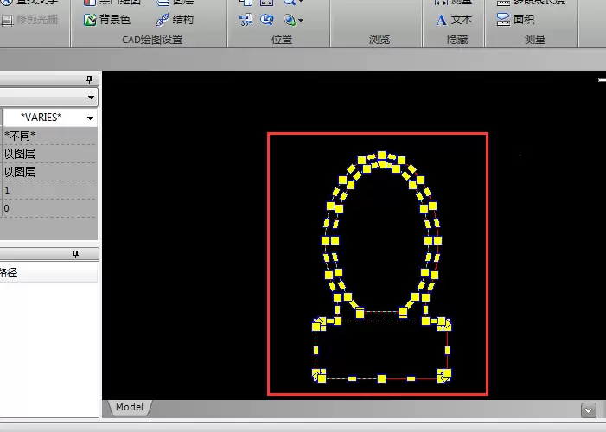Screen dimensions: 606x432
Task: Click the down-arrow button at the canvas's bottom right
Action: click(x=588, y=410)
